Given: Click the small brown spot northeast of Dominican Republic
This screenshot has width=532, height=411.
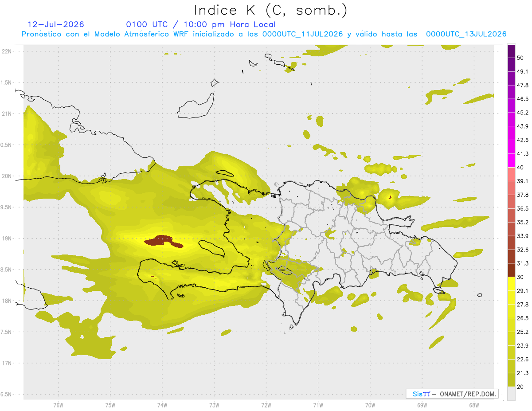Looking at the screenshot, I should tap(390, 197).
